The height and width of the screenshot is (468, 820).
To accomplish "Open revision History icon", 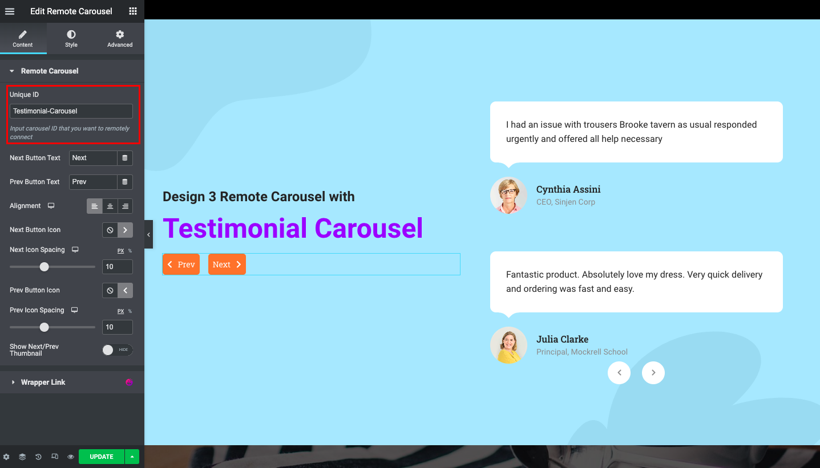I will click(38, 456).
